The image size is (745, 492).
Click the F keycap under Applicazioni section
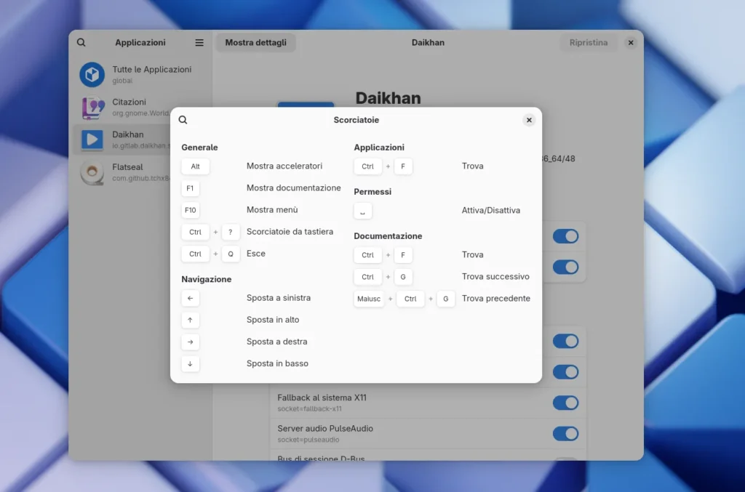(x=403, y=166)
